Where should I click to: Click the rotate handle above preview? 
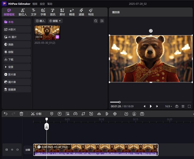151,31
